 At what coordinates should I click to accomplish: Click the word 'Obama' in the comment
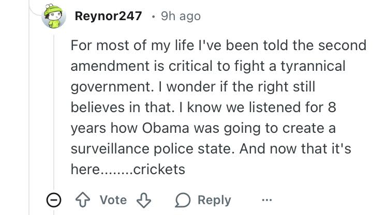(x=166, y=128)
